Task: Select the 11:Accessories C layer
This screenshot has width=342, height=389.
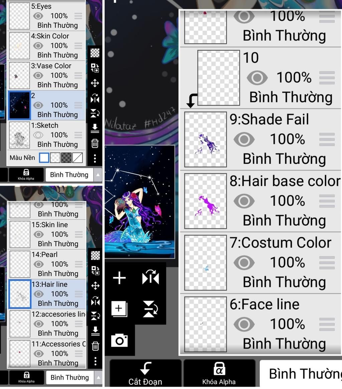Action: [47, 354]
